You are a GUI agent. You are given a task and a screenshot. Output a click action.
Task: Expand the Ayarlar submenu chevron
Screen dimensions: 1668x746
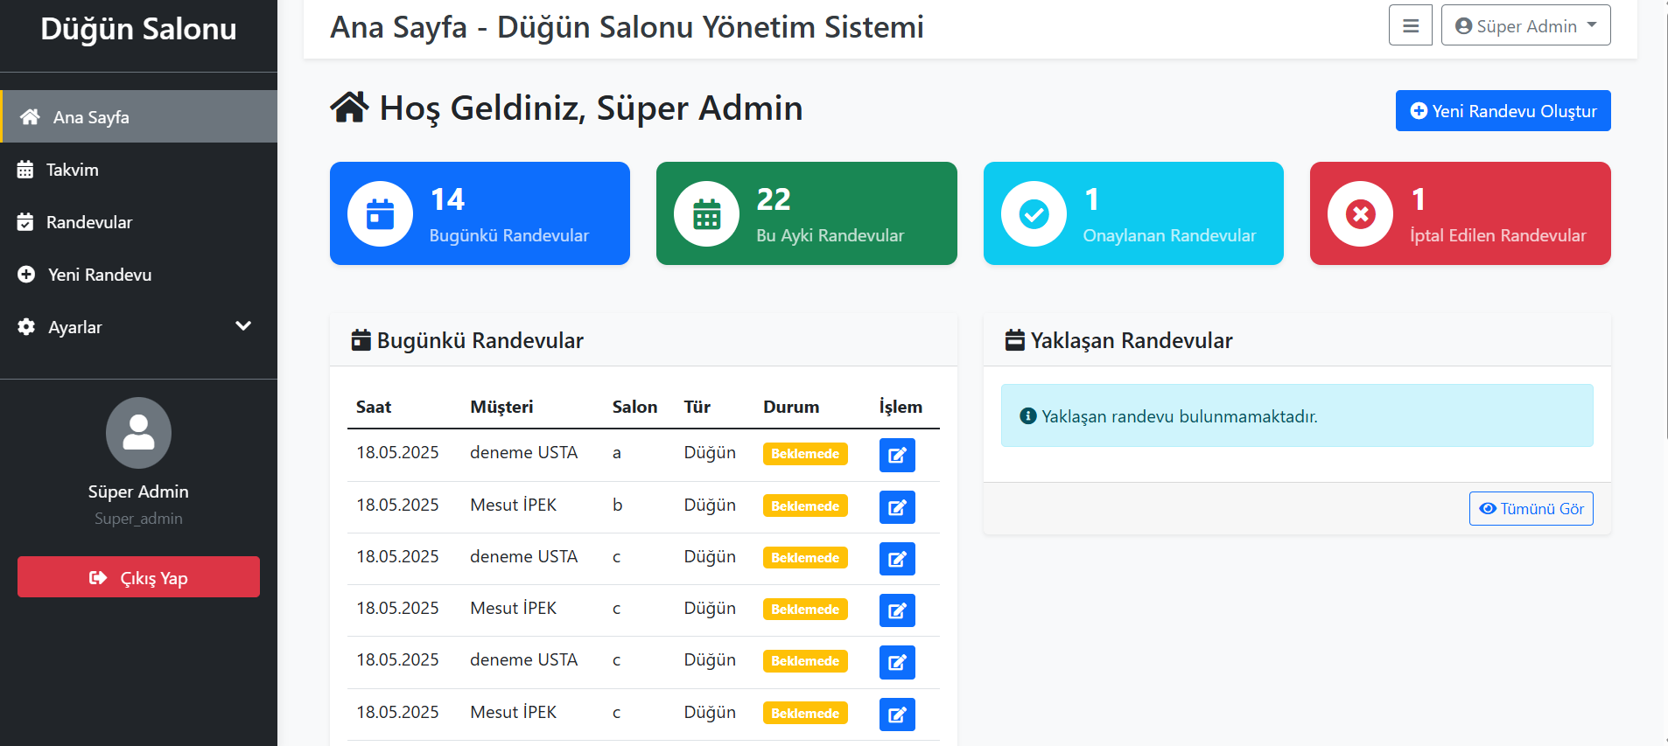pos(243,326)
